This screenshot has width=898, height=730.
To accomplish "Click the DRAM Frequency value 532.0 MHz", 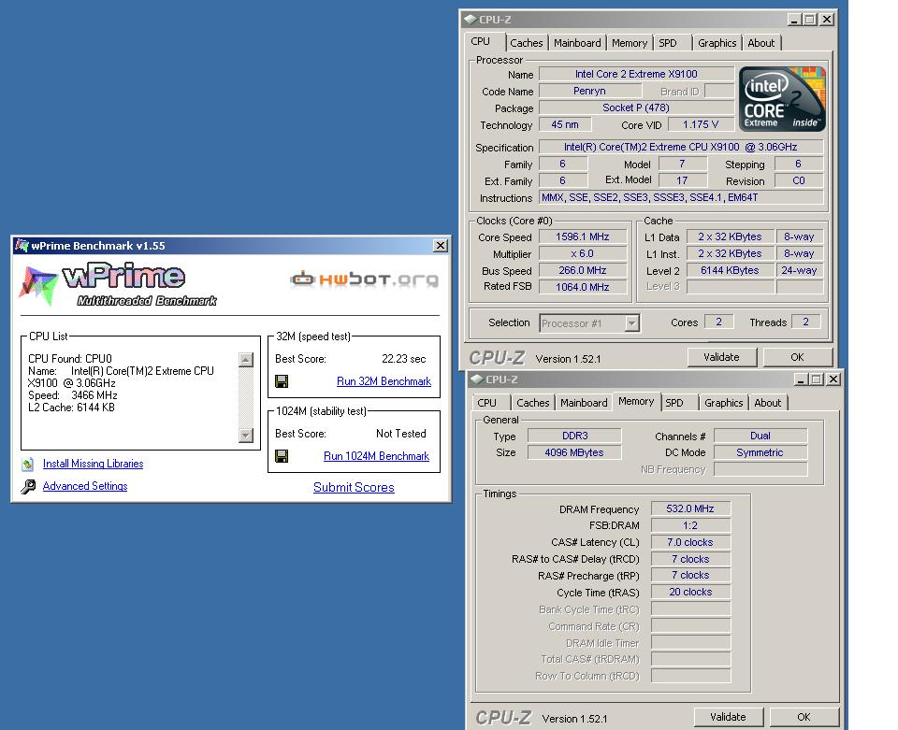I will (x=690, y=508).
